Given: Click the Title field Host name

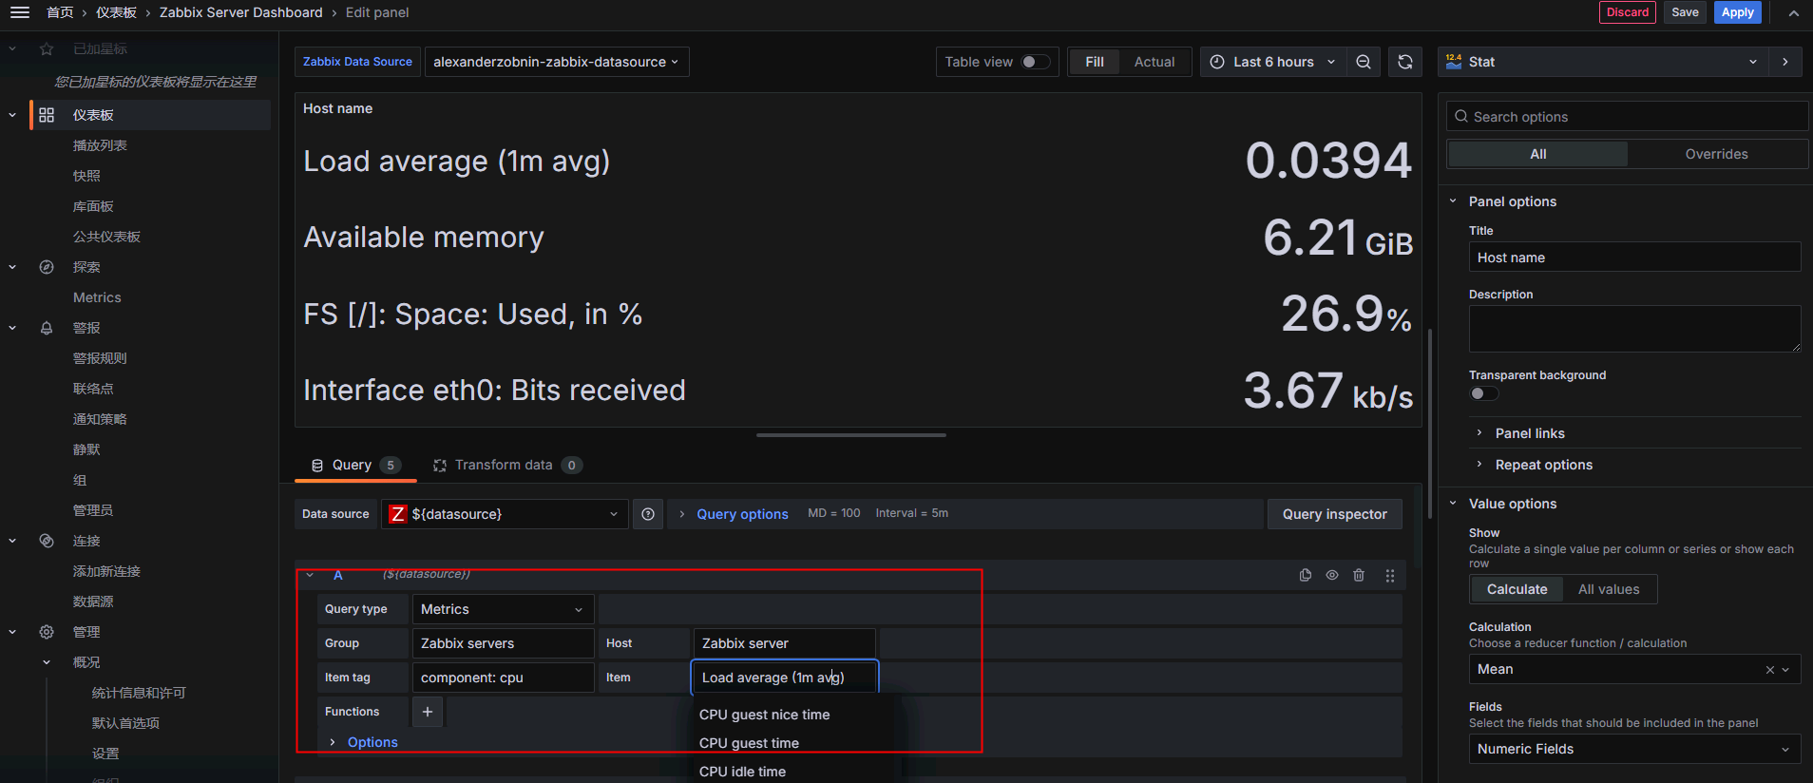Looking at the screenshot, I should pos(1634,258).
